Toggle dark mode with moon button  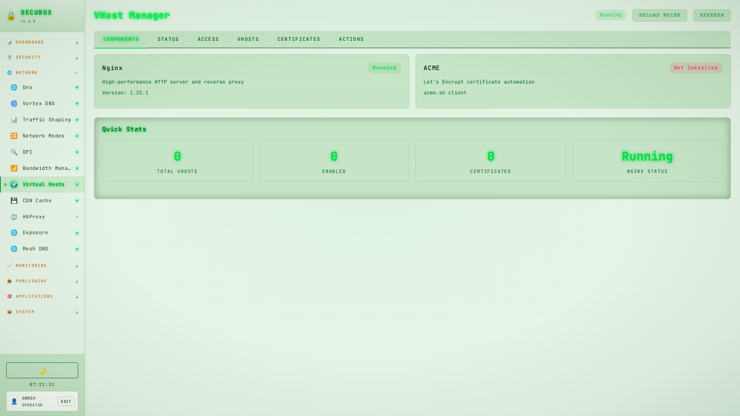click(42, 370)
